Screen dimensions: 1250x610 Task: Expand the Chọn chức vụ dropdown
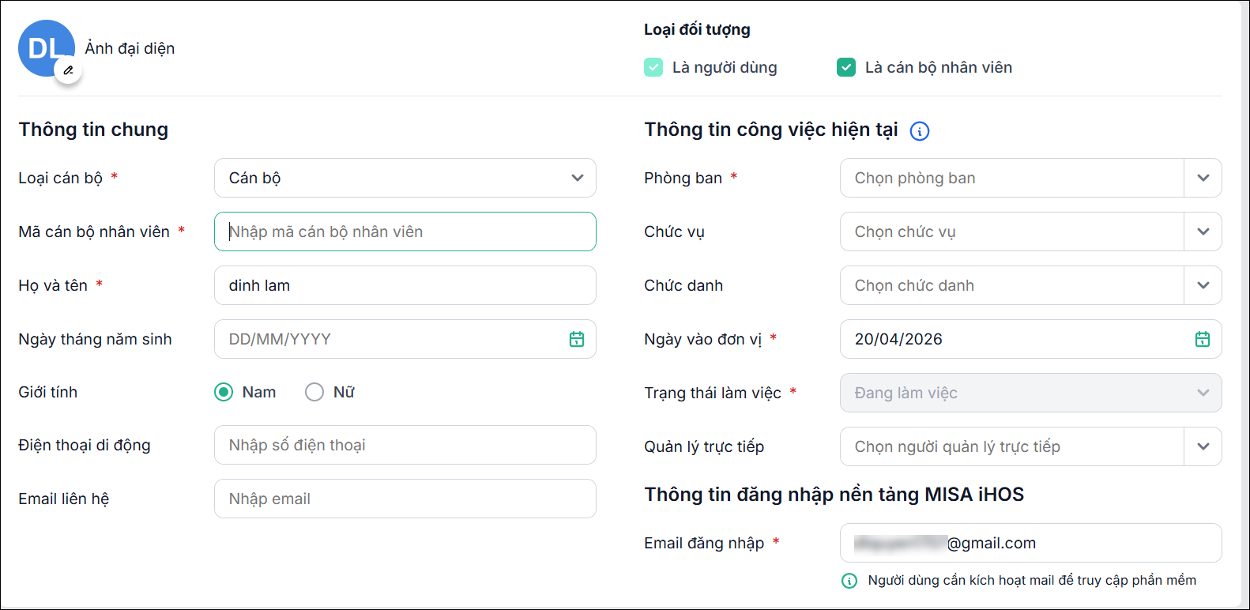[1203, 232]
